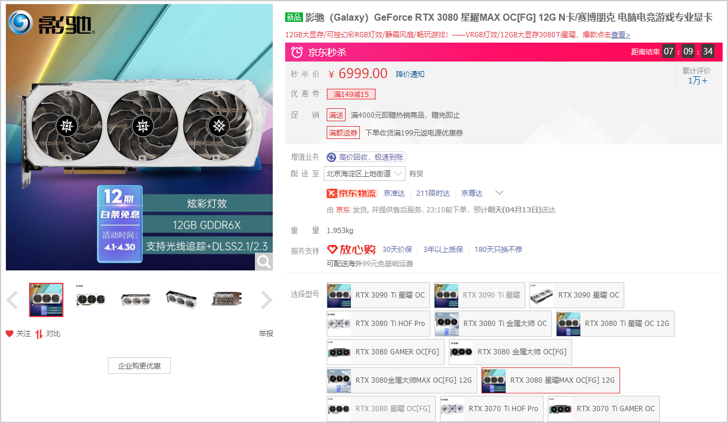Click the 3年以上质保 service link
728x423 pixels.
click(443, 250)
